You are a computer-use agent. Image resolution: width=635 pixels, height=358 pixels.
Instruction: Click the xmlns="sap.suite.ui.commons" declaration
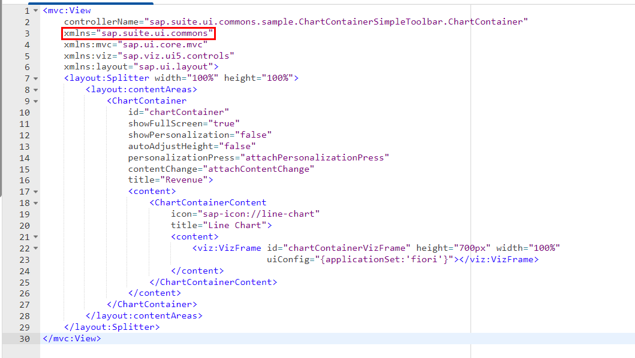(x=138, y=33)
